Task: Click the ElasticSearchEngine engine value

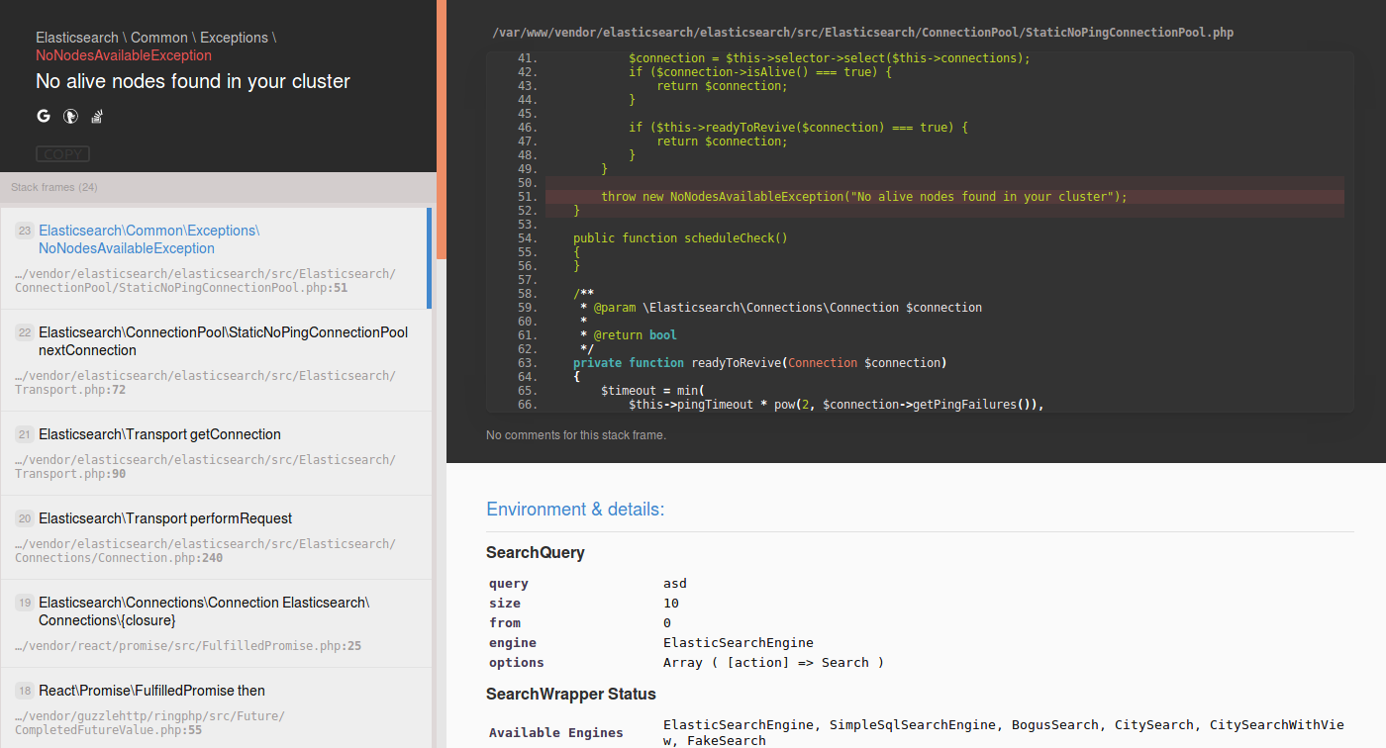Action: point(739,642)
